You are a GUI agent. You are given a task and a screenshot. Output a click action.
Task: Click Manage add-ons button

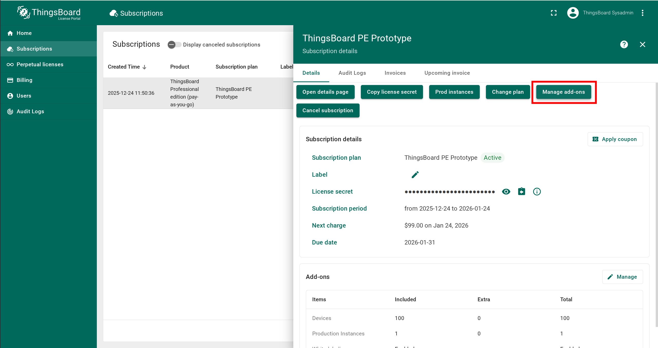(x=563, y=92)
